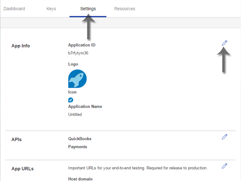
Task: Switch to the Dashboard tab
Action: 14,9
